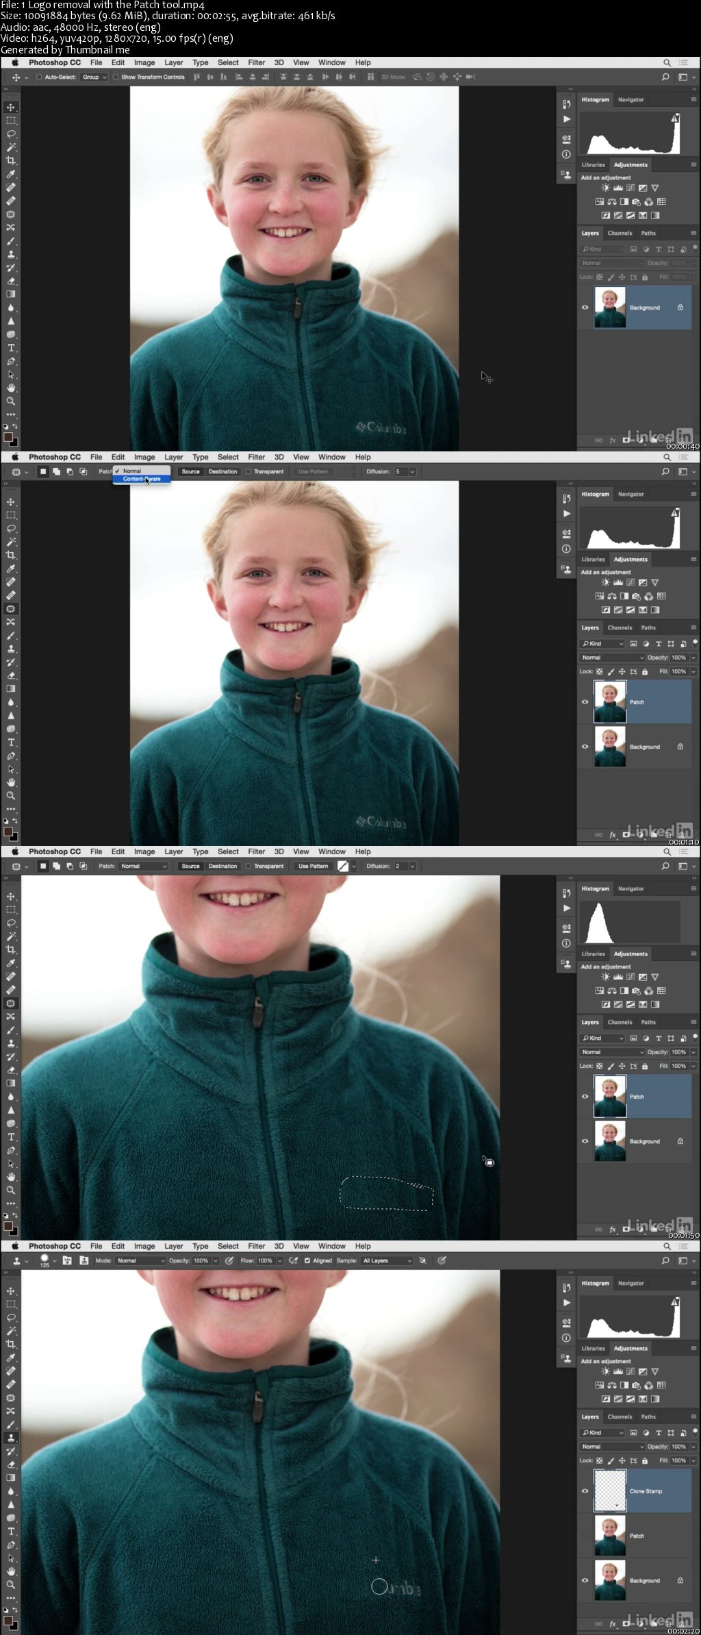The width and height of the screenshot is (701, 1635).
Task: Switch to Libraries tab in 00:02:20 frame
Action: click(593, 1348)
